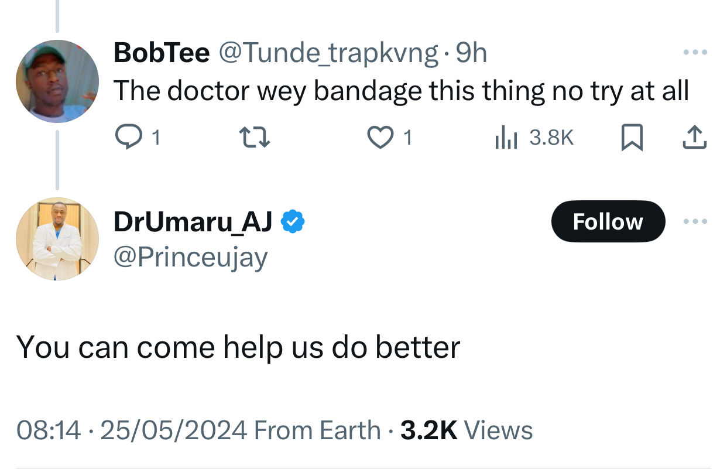The image size is (727, 472).
Task: Open more options for BobTee's tweet
Action: 695,53
